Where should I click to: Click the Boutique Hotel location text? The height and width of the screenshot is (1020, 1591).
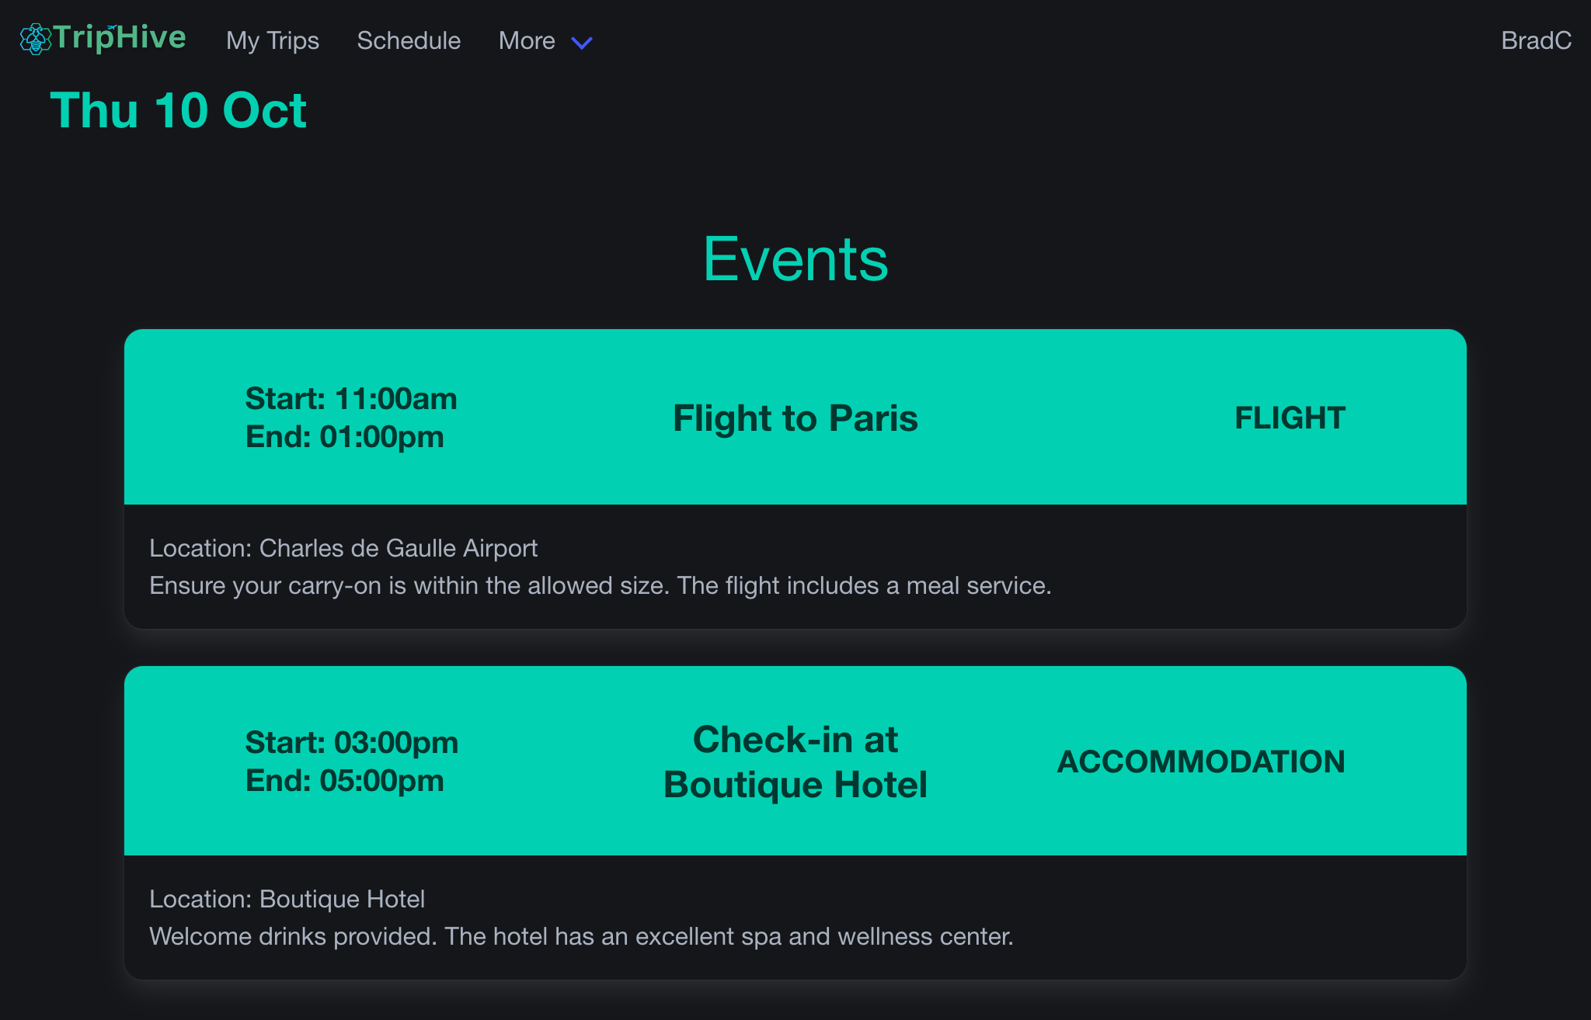click(x=287, y=898)
